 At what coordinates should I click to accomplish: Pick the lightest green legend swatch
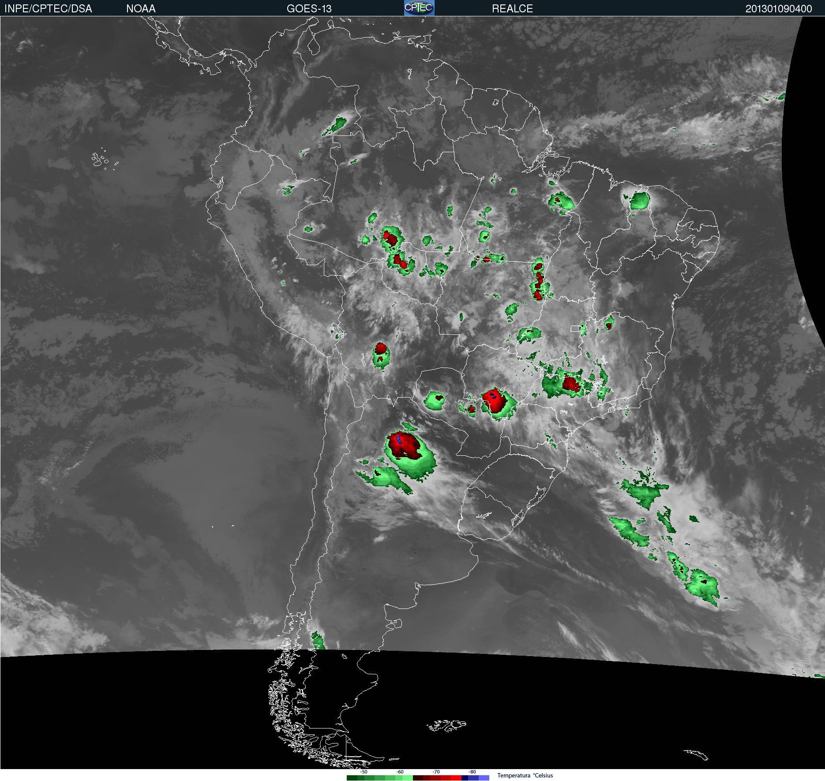click(408, 778)
